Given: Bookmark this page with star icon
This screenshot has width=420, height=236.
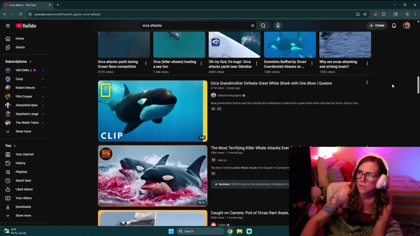Looking at the screenshot, I should point(365,14).
